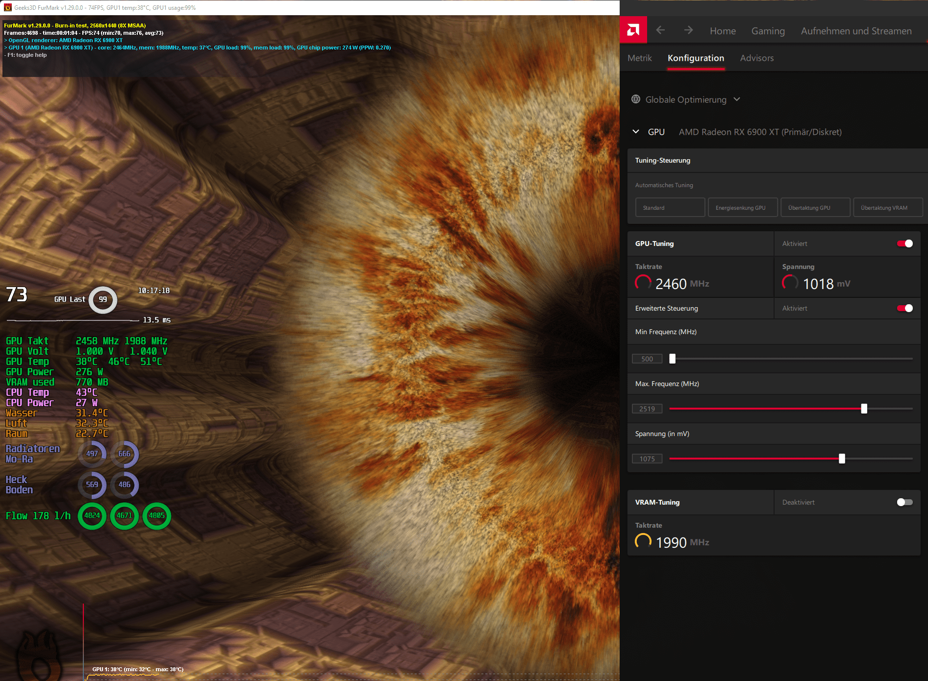This screenshot has width=928, height=681.
Task: Click the green flow gauge 4805
Action: 157,515
